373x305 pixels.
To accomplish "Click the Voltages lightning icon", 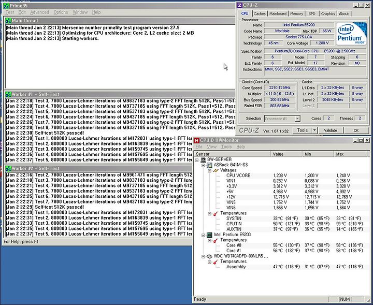I will 216,170.
